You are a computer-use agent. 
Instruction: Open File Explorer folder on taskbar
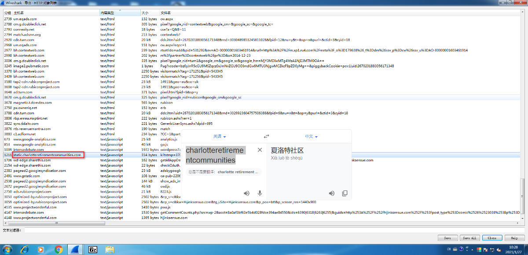tap(110, 249)
